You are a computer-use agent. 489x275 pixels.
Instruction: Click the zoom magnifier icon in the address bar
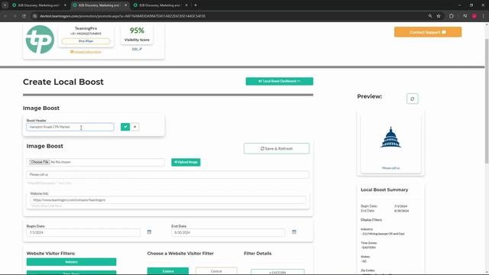[x=430, y=16]
